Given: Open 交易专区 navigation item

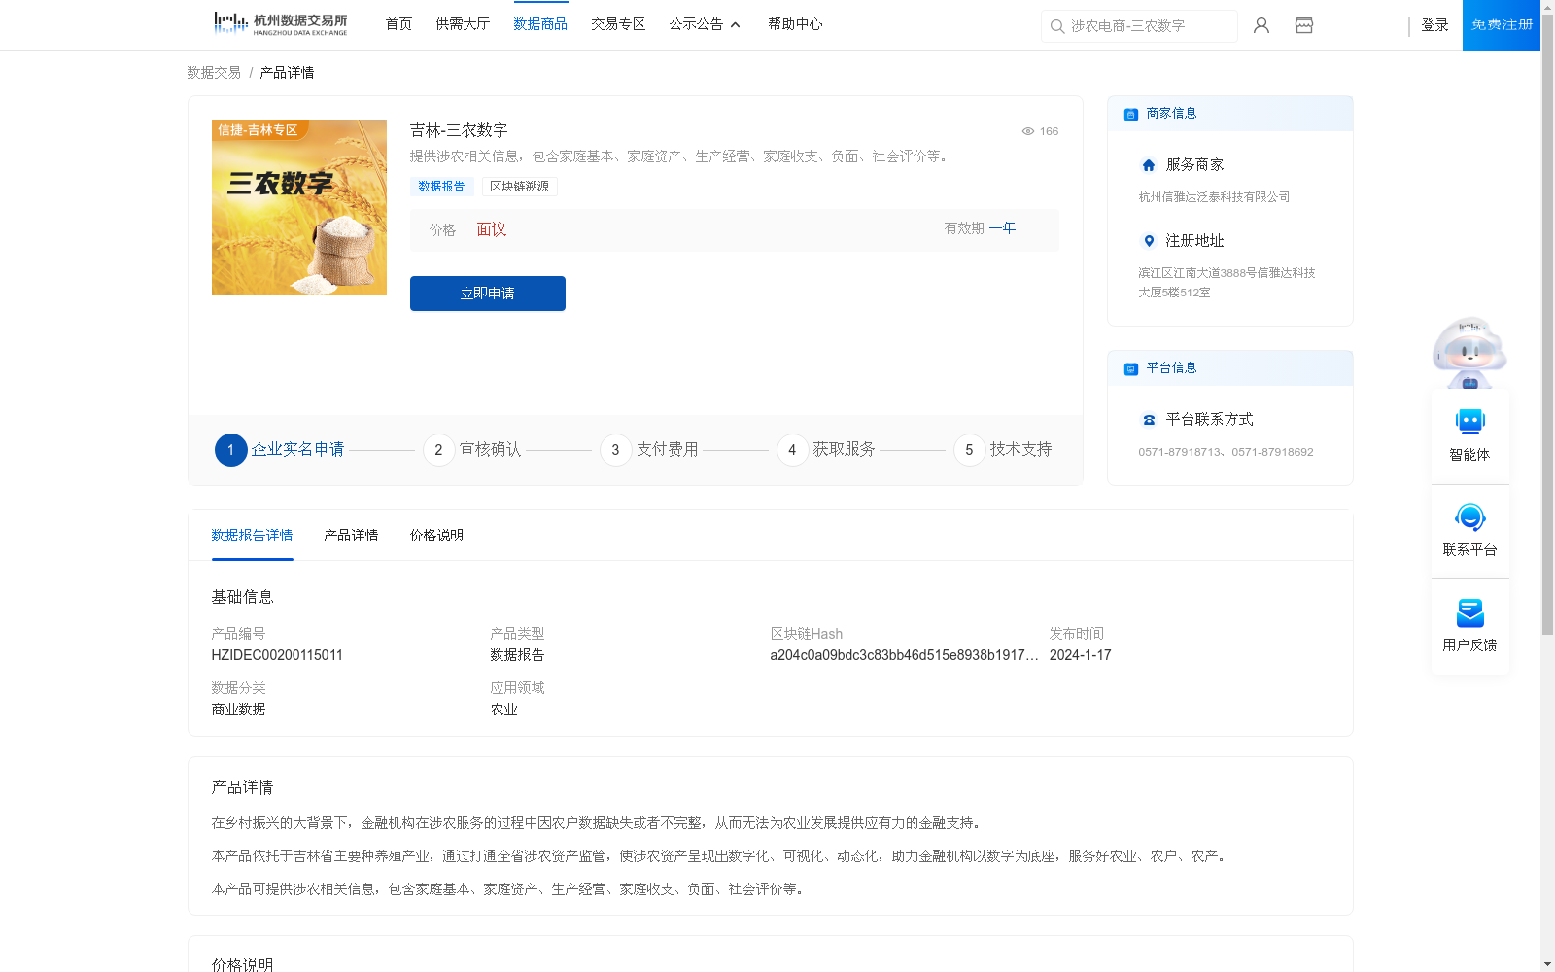Looking at the screenshot, I should pos(618,24).
